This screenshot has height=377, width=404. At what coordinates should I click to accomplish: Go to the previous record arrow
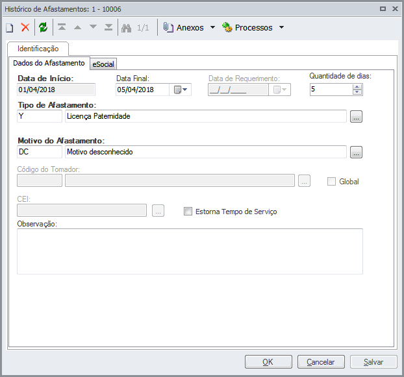(x=77, y=27)
